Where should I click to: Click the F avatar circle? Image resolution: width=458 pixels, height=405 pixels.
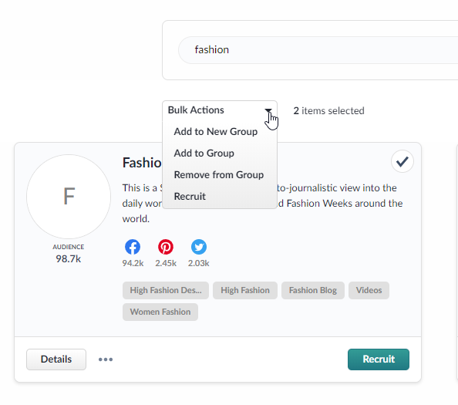tap(69, 197)
